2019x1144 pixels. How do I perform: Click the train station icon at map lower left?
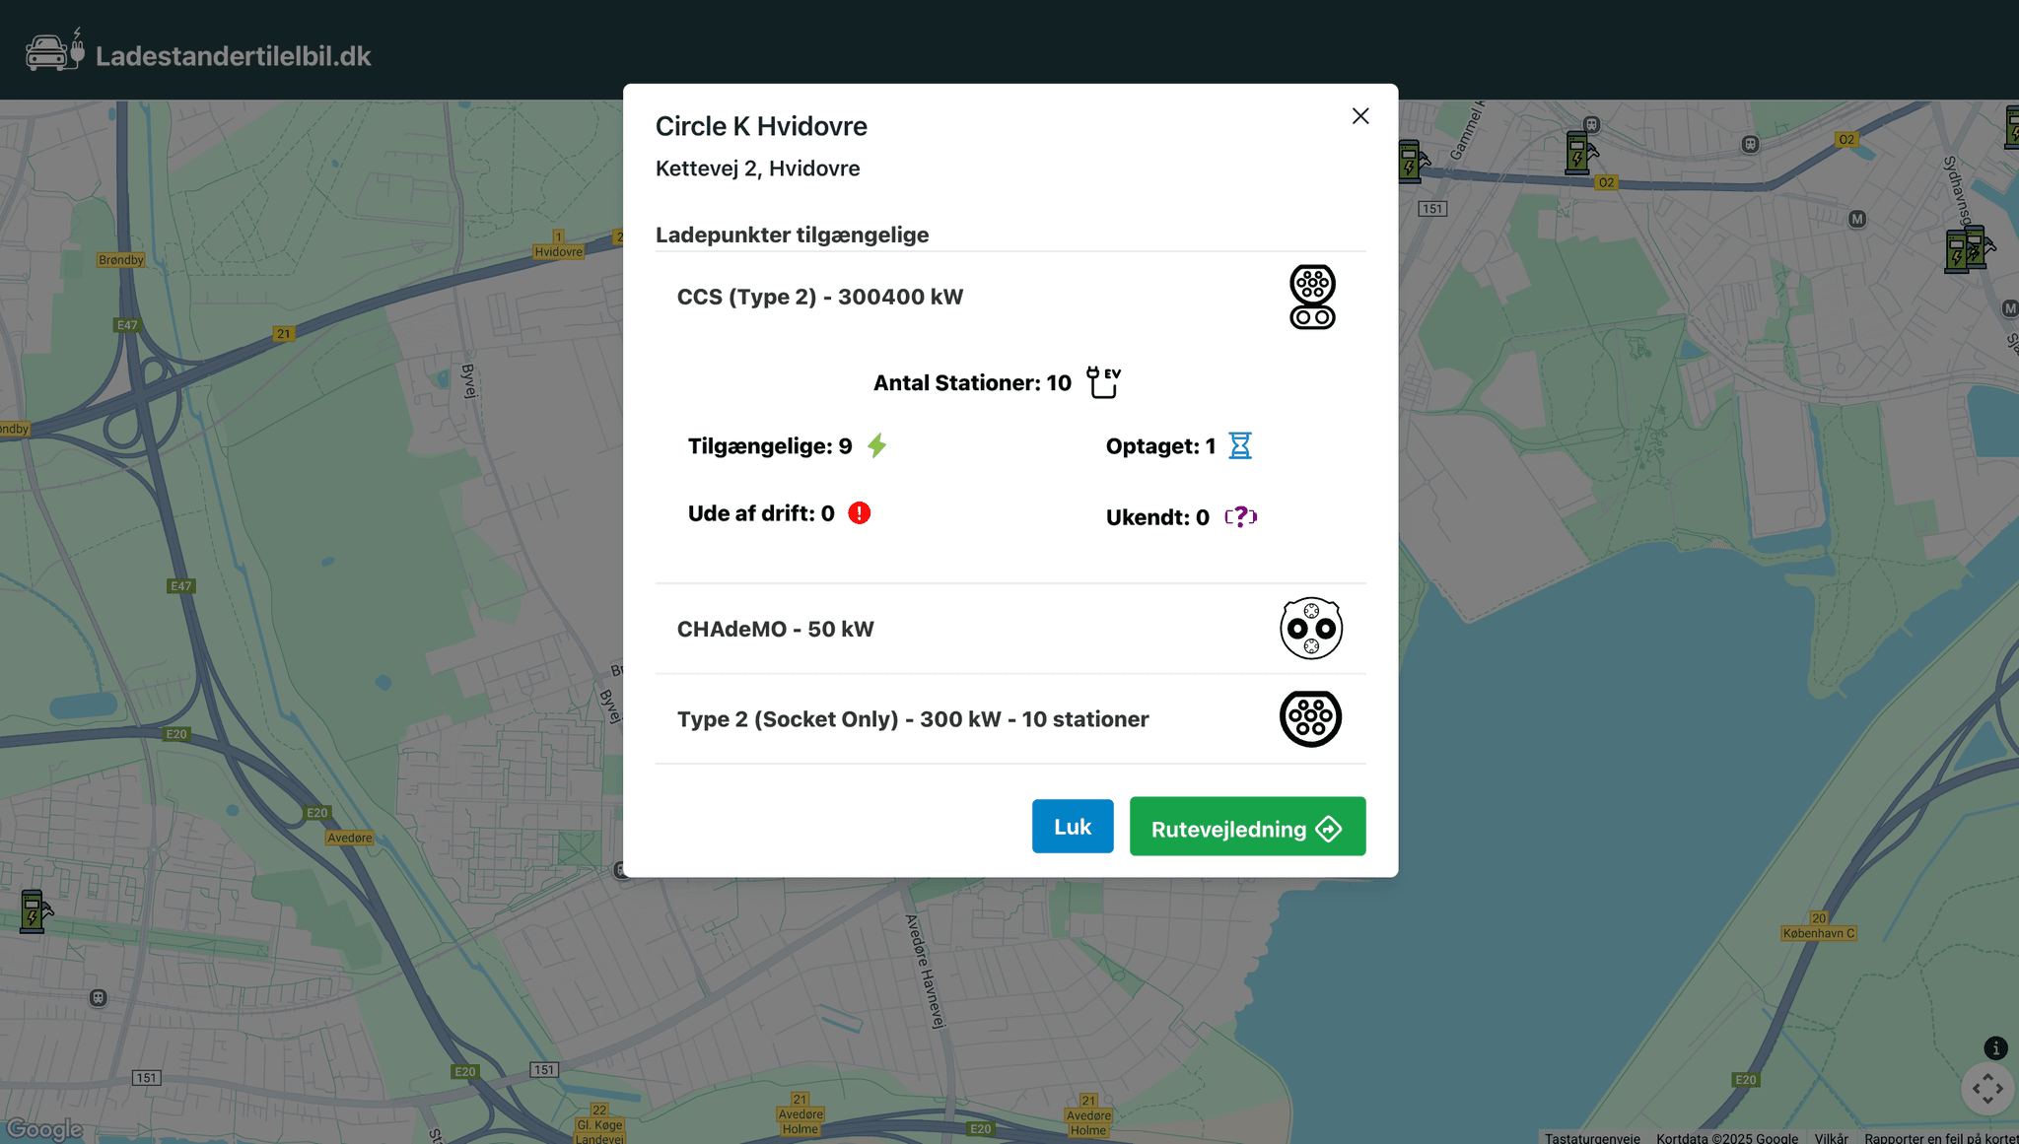coord(98,998)
